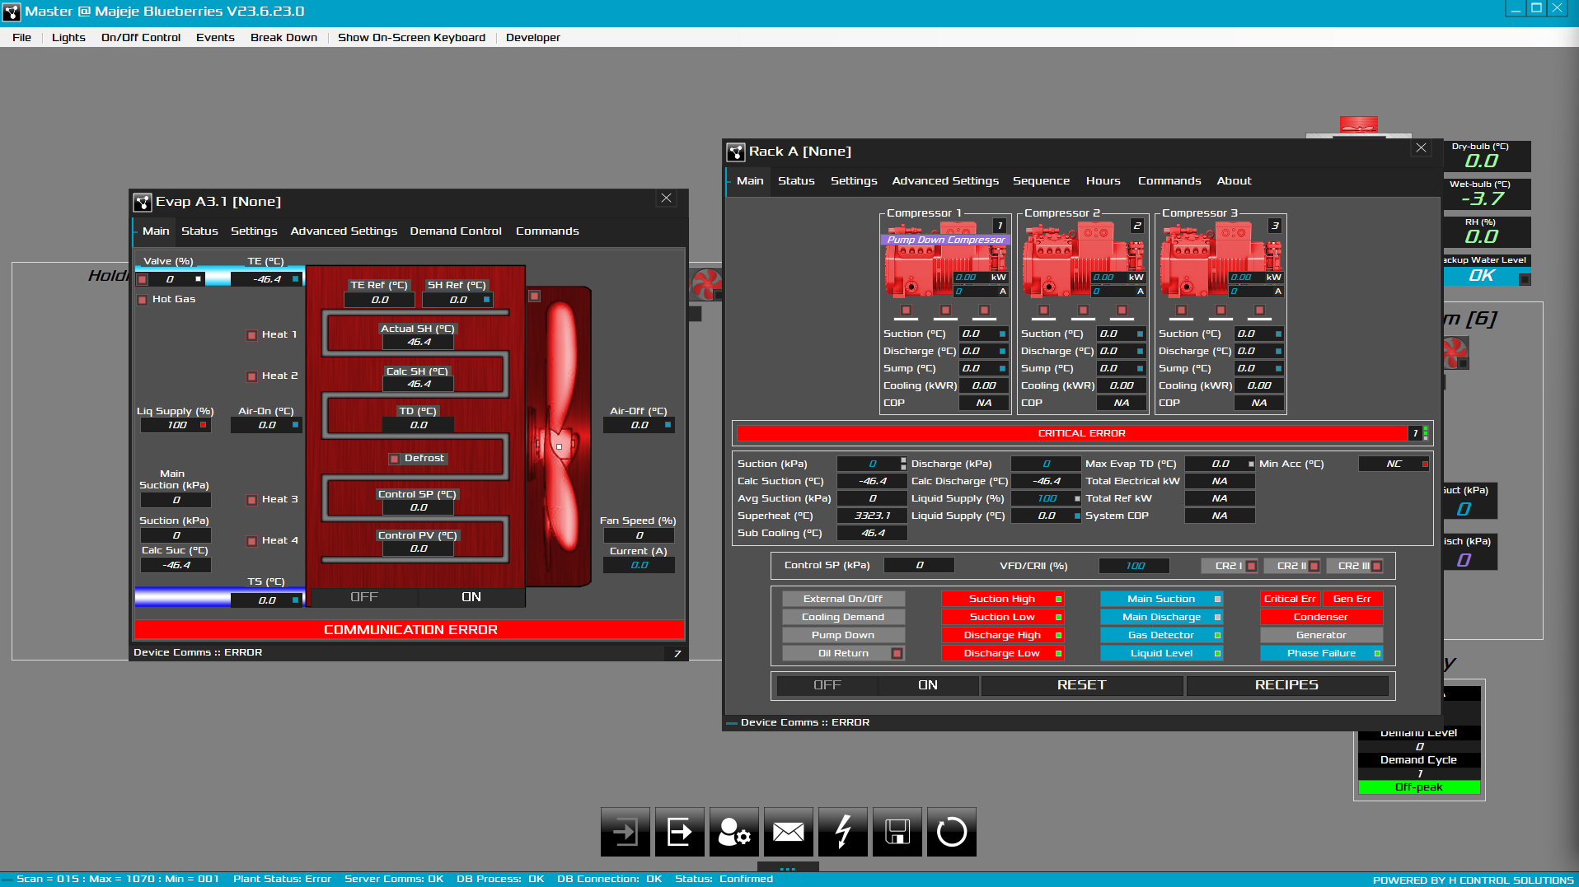Click the Off-peak green status bar
1579x887 pixels.
[1419, 787]
